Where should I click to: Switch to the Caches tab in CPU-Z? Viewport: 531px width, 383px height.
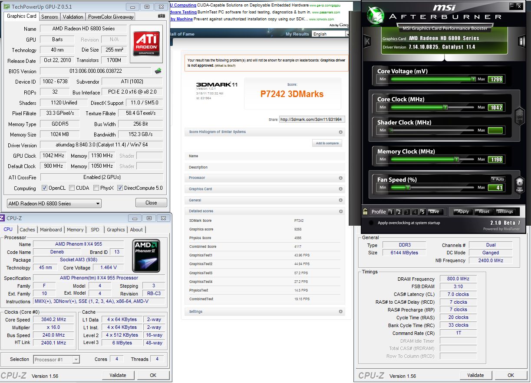point(27,230)
